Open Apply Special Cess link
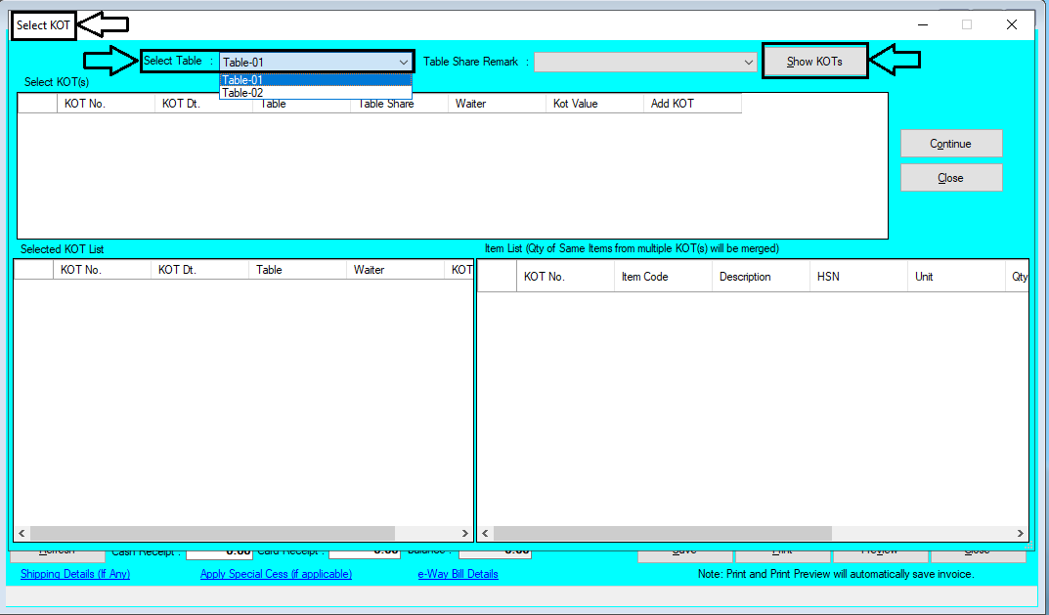Screen dimensions: 1049x615 [277, 574]
